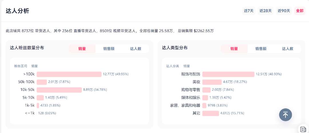Choose the 近90天 time filter
The image size is (309, 133).
tap(284, 11)
